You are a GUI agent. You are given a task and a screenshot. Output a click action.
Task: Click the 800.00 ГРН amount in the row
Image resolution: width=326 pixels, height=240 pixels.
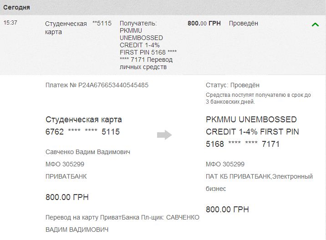pos(204,23)
